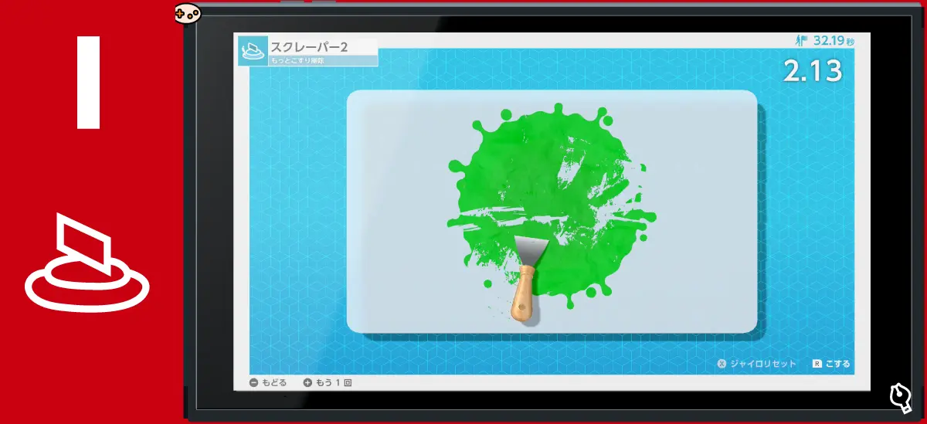The image size is (927, 424).
Task: Click the R button icon for こする
Action: (x=816, y=364)
